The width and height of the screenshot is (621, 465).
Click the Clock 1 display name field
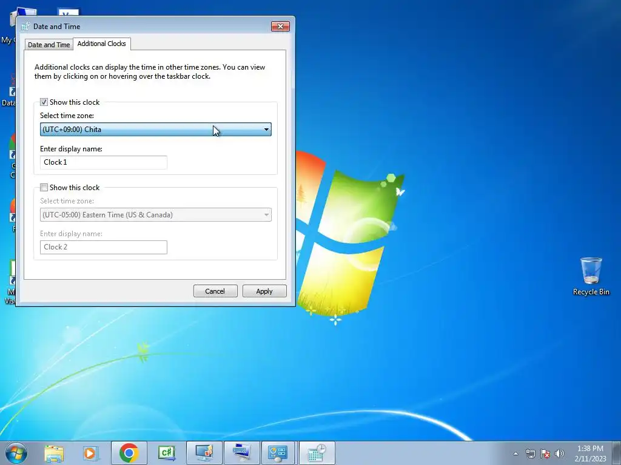[103, 162]
